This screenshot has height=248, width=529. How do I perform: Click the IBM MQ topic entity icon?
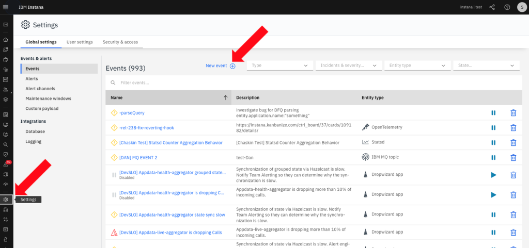[365, 157]
